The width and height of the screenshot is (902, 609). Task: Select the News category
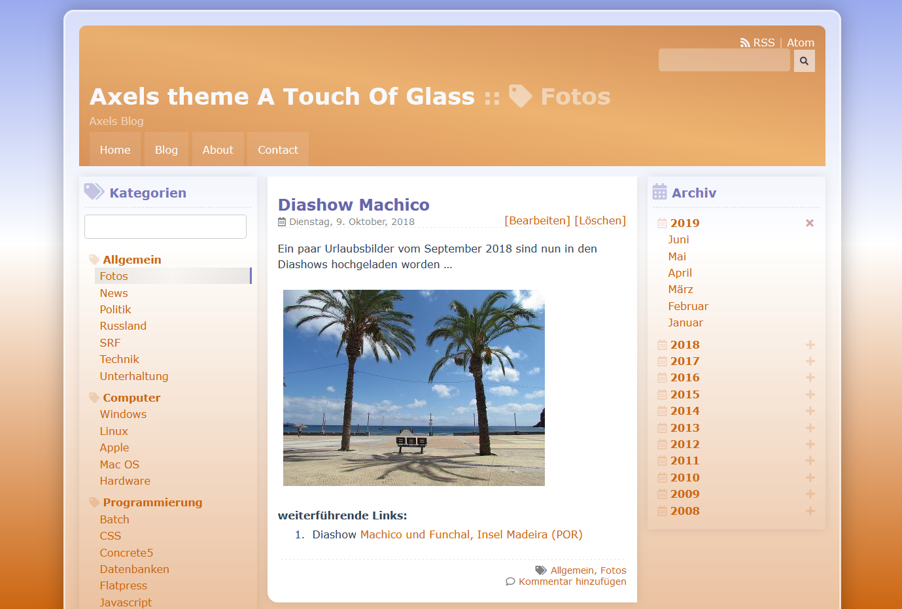[114, 293]
